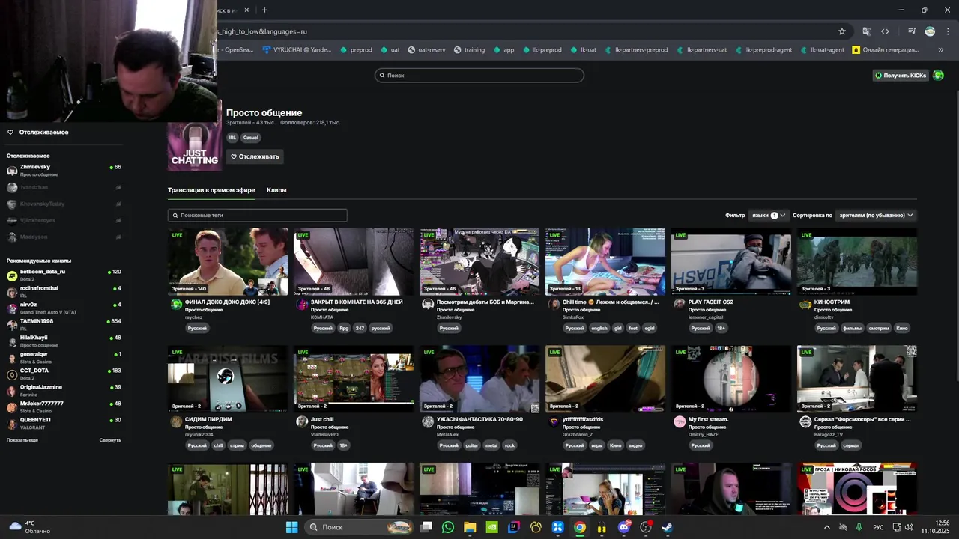Click the guitar tag under MetalAlex stream
The height and width of the screenshot is (539, 959).
(471, 445)
